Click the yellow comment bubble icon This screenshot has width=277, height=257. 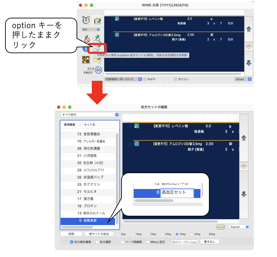[97, 60]
